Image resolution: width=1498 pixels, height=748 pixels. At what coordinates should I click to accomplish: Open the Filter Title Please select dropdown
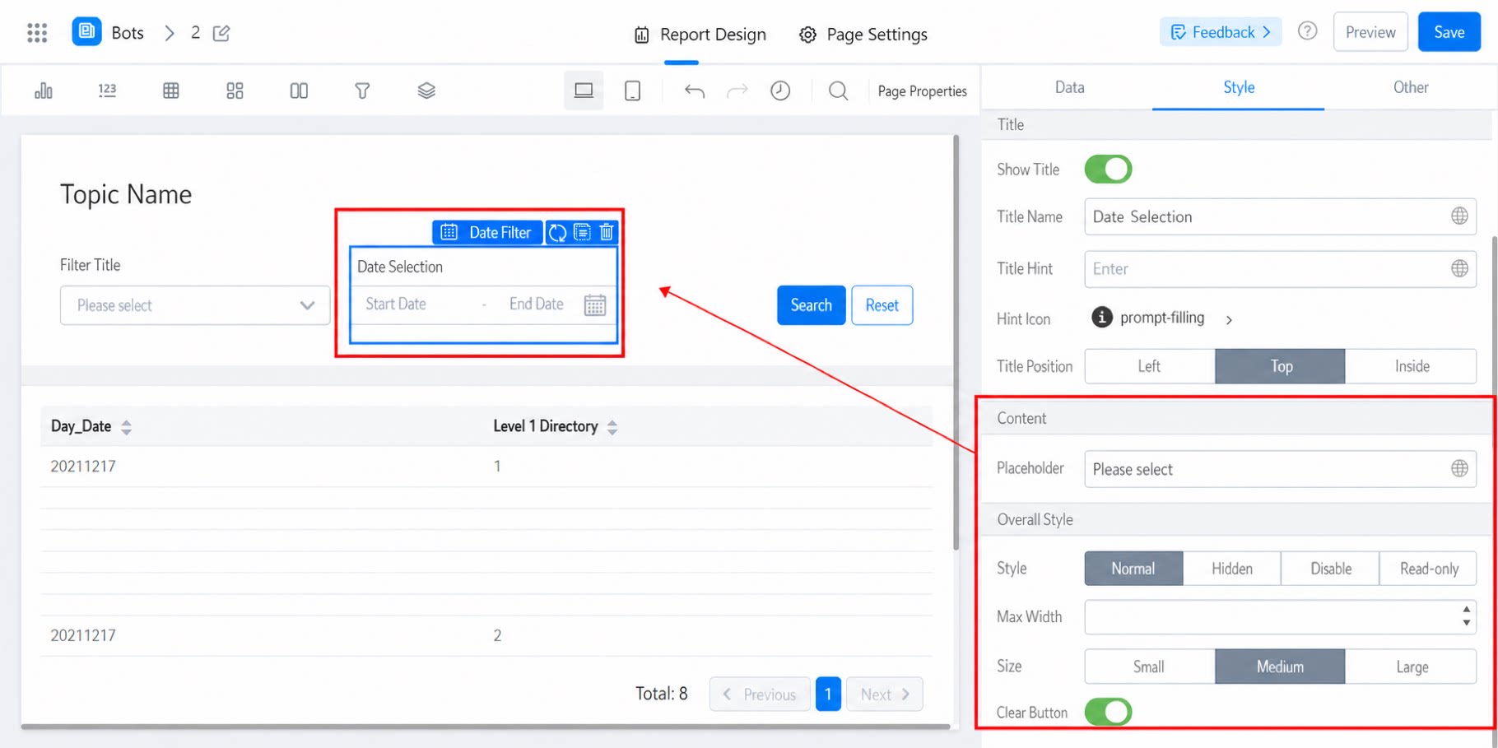click(x=195, y=305)
